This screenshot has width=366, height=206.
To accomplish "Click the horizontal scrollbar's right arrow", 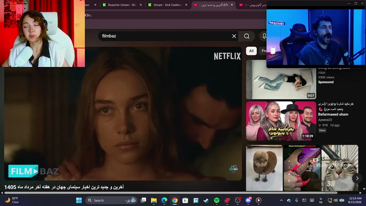I will 360,193.
